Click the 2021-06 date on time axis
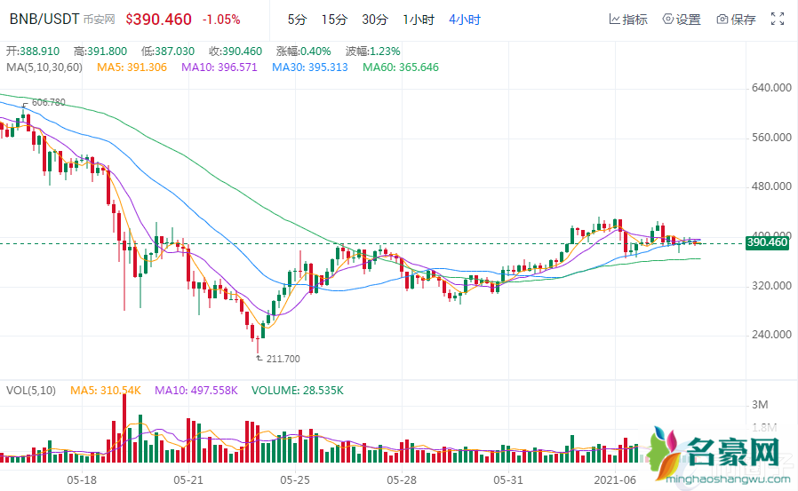This screenshot has width=798, height=491. [x=615, y=479]
